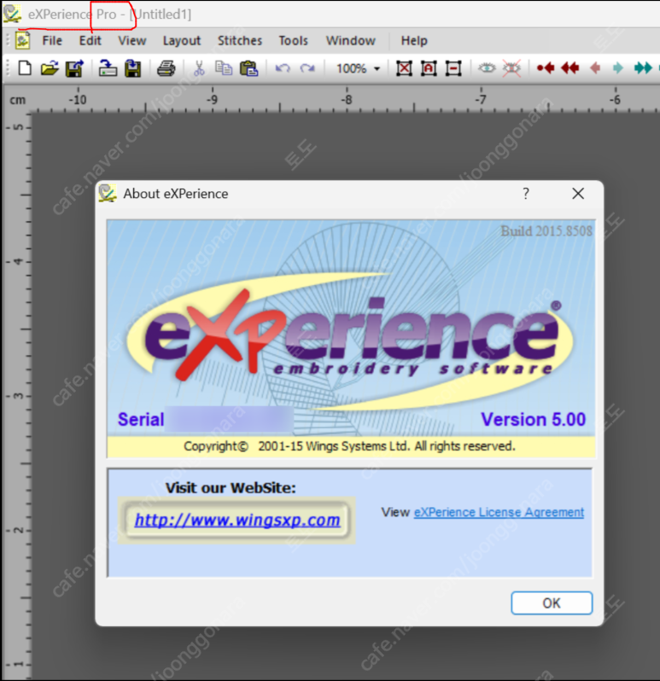Jump to start with dot-arrow red icon
Image resolution: width=660 pixels, height=681 pixels.
pyautogui.click(x=546, y=68)
